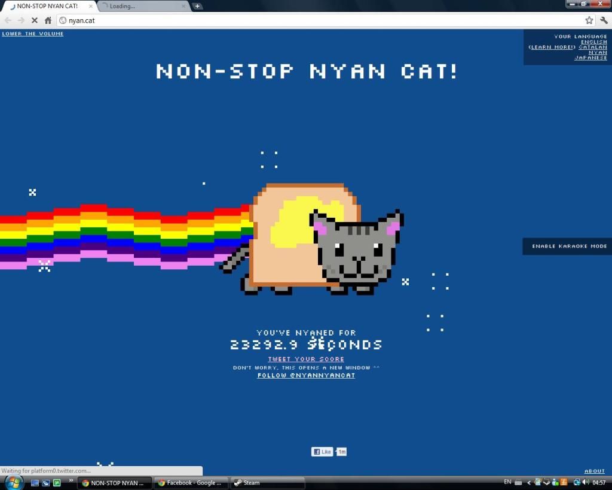This screenshot has width=612, height=490.
Task: Click the Tweet Your Score link
Action: (x=306, y=360)
